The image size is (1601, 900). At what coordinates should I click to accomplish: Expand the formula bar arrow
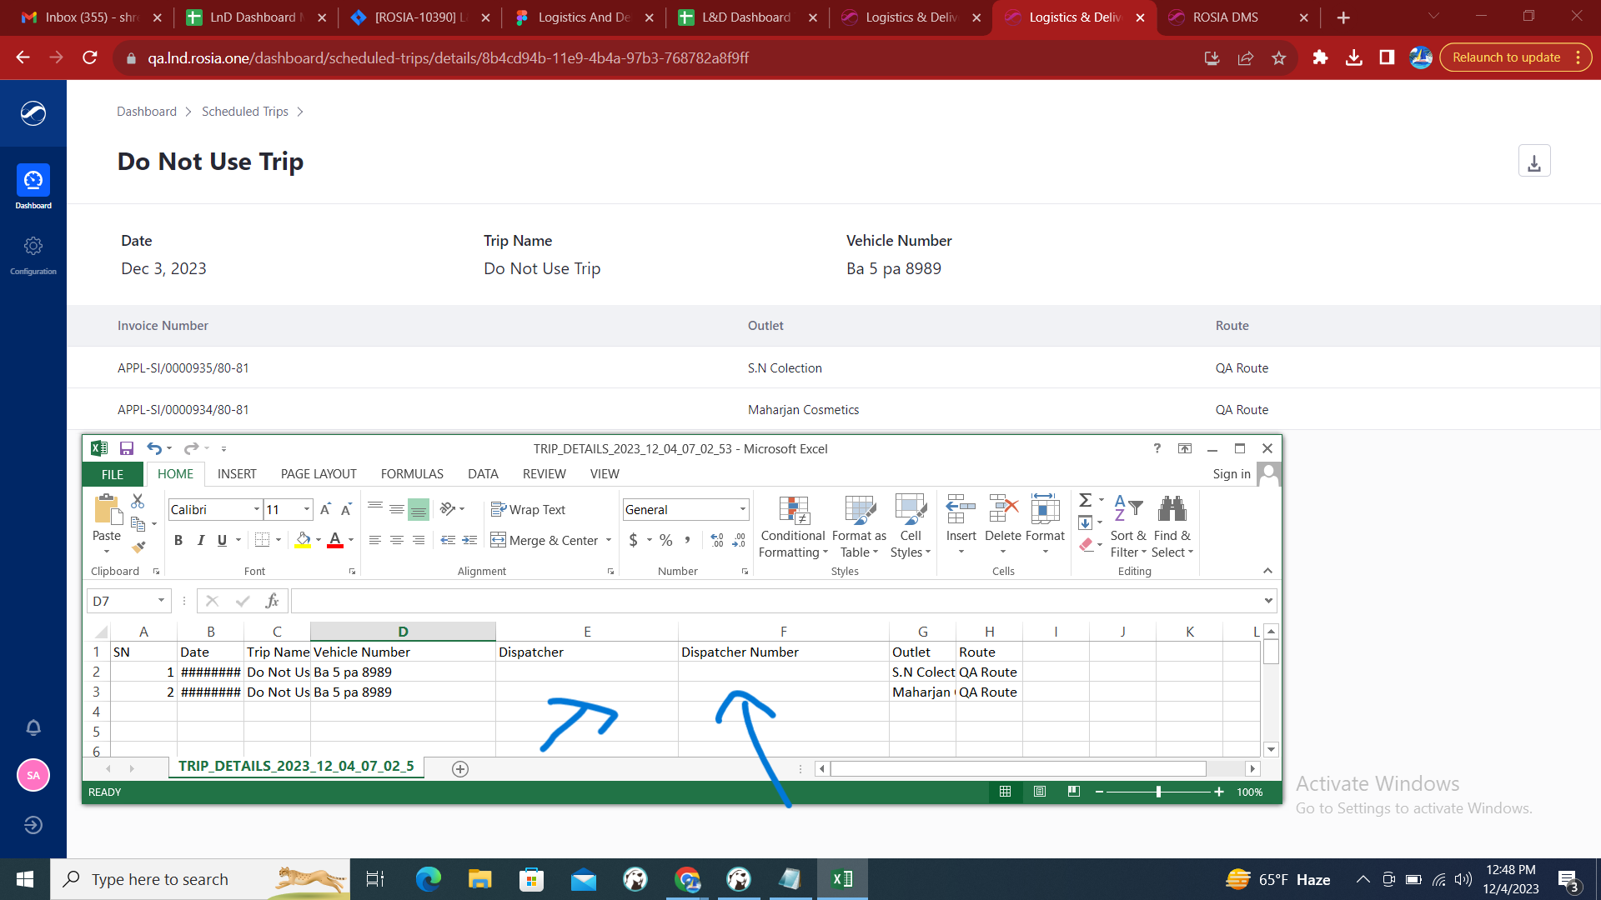(x=1268, y=601)
